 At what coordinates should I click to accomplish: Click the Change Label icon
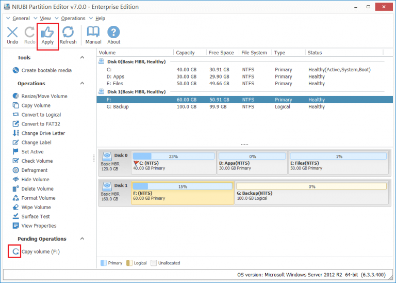coord(15,143)
